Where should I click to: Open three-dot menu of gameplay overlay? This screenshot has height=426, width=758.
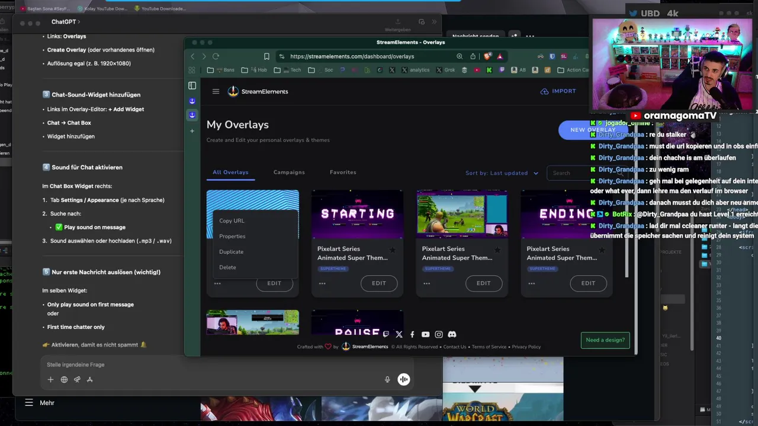[427, 283]
